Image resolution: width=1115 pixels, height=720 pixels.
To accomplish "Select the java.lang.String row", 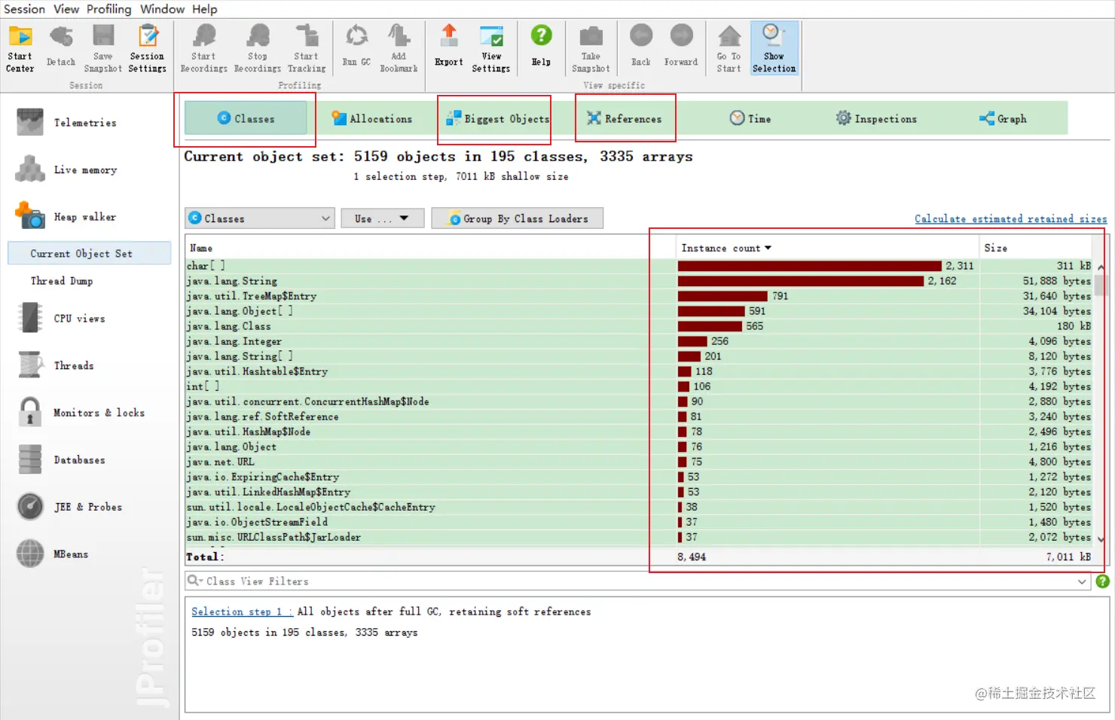I will pyautogui.click(x=639, y=281).
